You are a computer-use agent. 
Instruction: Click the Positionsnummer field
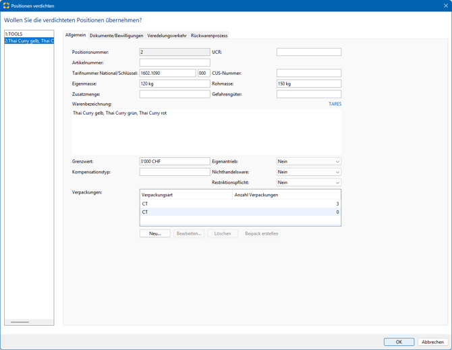(x=175, y=52)
